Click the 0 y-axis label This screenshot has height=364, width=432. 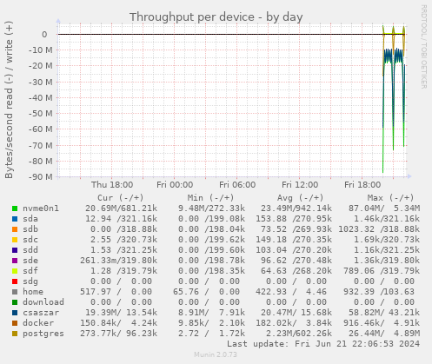coord(44,35)
